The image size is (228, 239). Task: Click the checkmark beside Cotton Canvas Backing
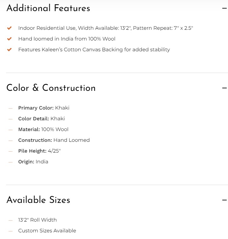pyautogui.click(x=10, y=50)
